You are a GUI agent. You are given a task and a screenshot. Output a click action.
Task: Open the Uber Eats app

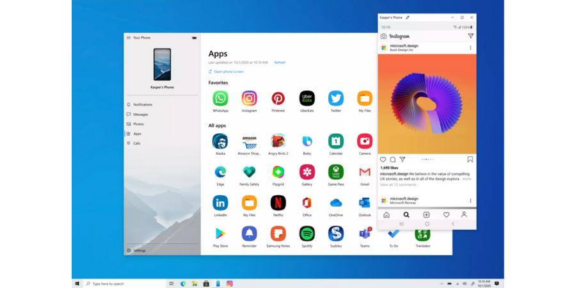pyautogui.click(x=307, y=99)
